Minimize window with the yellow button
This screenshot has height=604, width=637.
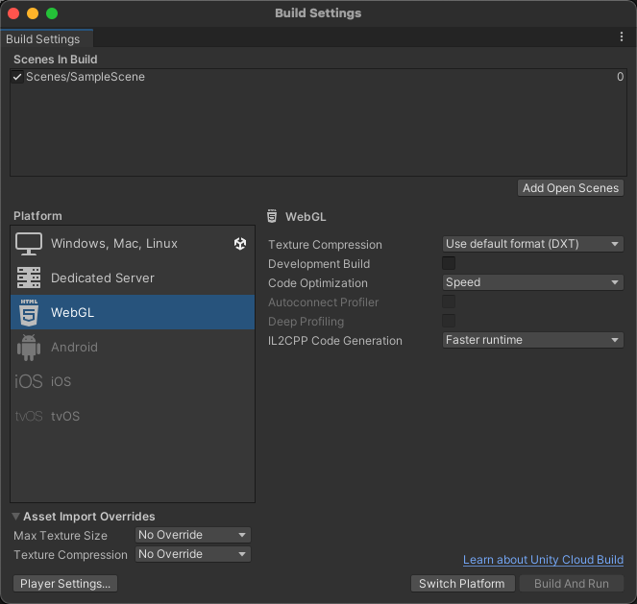[x=33, y=13]
